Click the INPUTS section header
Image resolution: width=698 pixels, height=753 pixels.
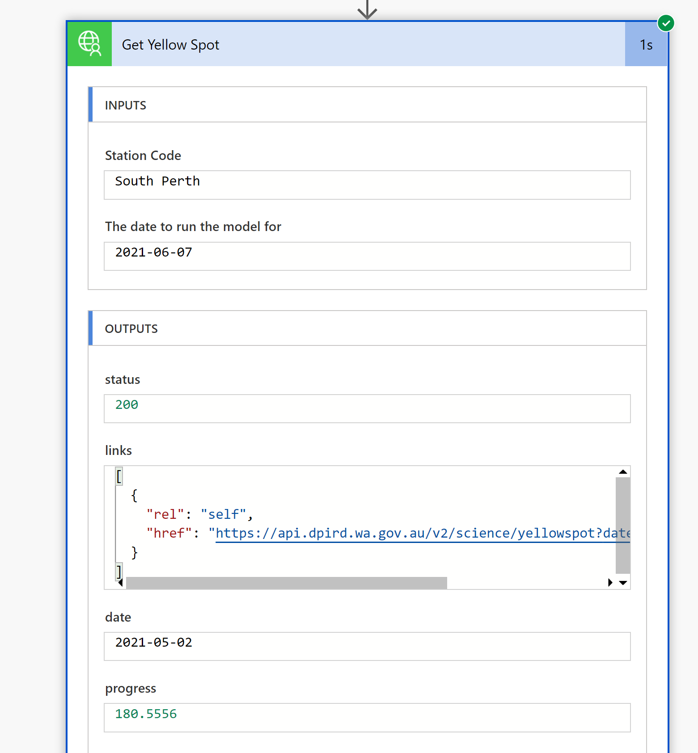coord(368,105)
